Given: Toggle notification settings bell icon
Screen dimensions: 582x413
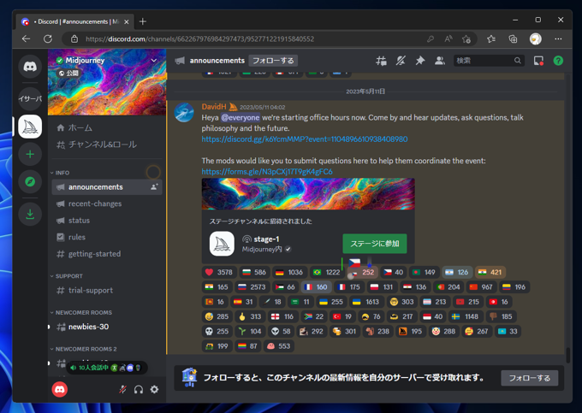Looking at the screenshot, I should point(401,61).
